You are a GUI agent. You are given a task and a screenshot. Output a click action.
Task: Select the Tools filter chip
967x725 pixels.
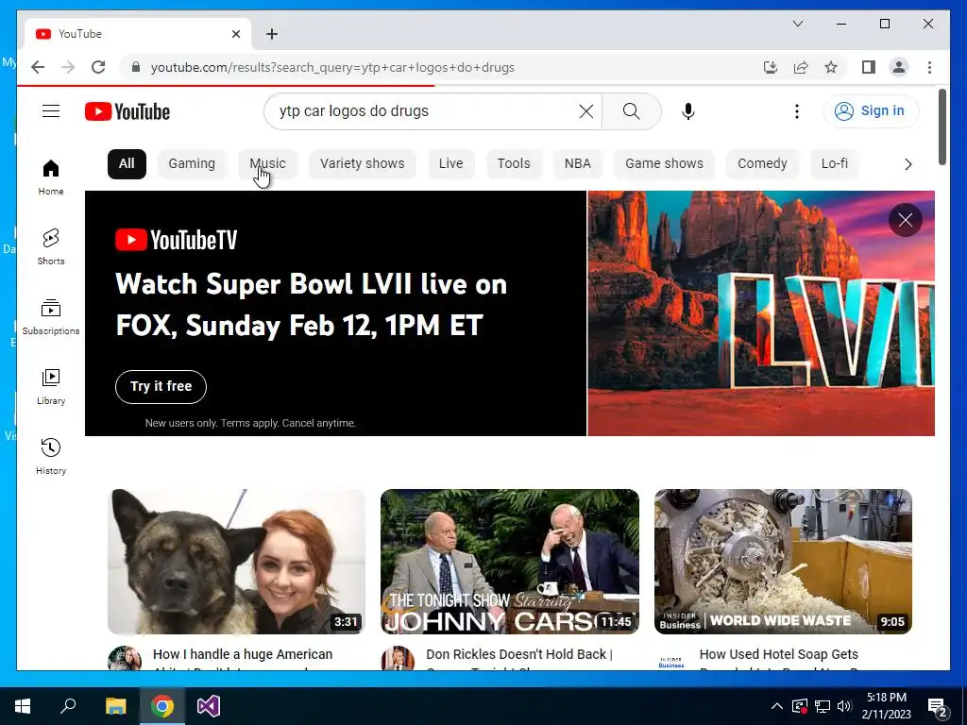[x=514, y=164]
